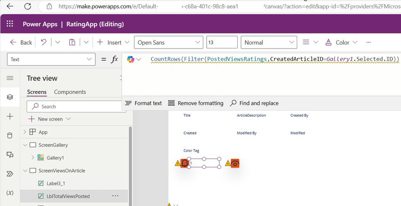Select LblTotalViewsPosted in the tree
The image size is (401, 206).
coord(68,196)
